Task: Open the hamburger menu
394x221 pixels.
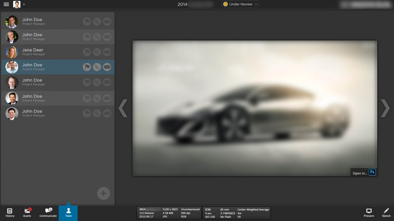Action: coord(6,4)
